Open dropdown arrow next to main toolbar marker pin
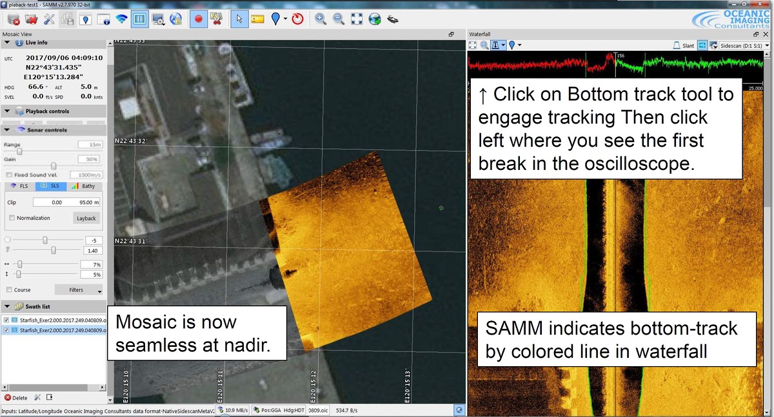 (x=284, y=19)
